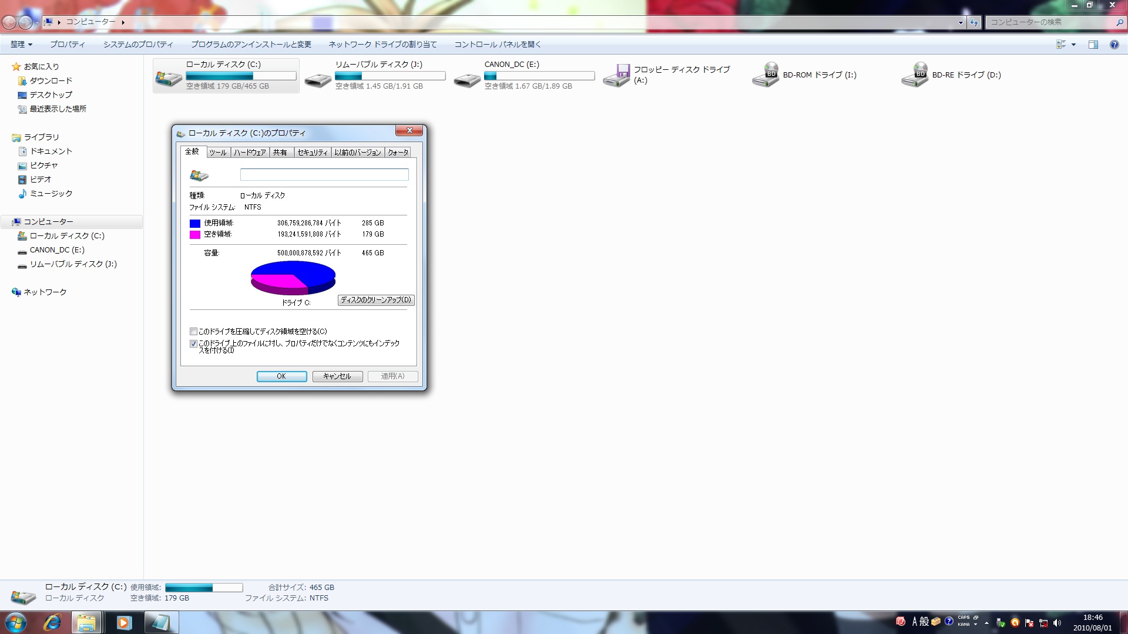This screenshot has height=634, width=1128.
Task: Click the help question mark icon
Action: [x=1114, y=45]
